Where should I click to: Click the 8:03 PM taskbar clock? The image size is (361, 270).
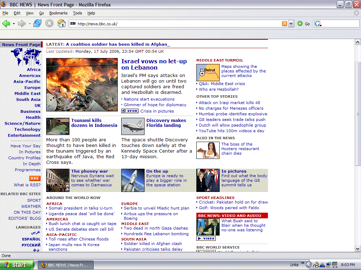click(x=348, y=265)
